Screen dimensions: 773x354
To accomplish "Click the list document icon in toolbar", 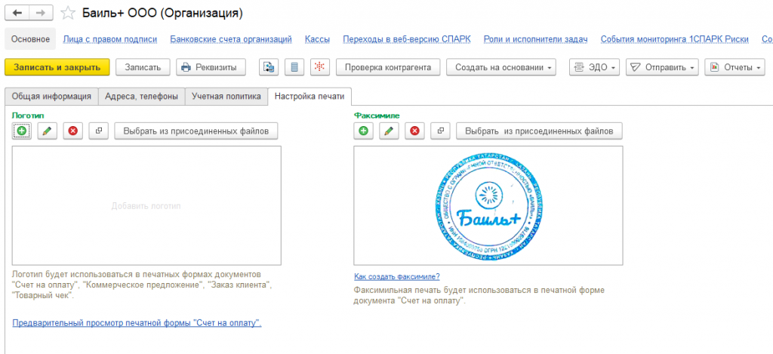I will 294,67.
